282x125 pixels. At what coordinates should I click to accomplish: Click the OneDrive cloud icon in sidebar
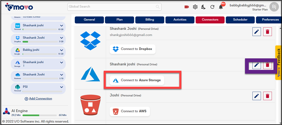(x=18, y=75)
